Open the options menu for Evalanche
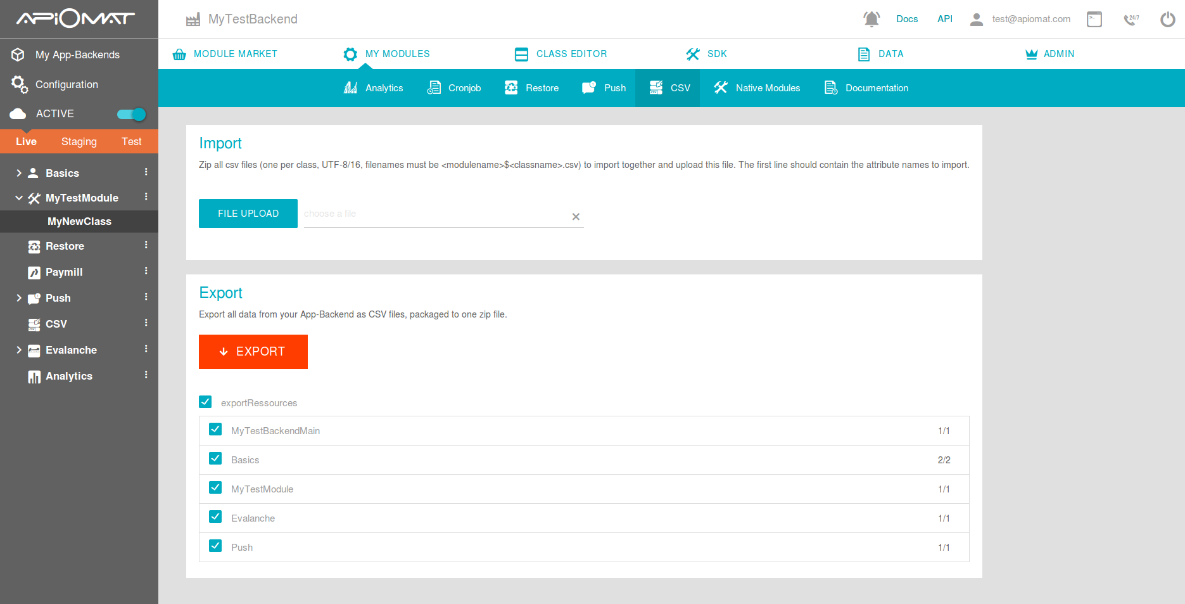This screenshot has height=604, width=1185. coord(146,349)
